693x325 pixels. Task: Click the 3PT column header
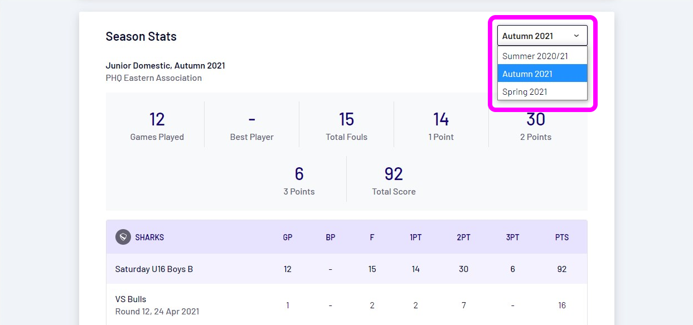click(512, 237)
